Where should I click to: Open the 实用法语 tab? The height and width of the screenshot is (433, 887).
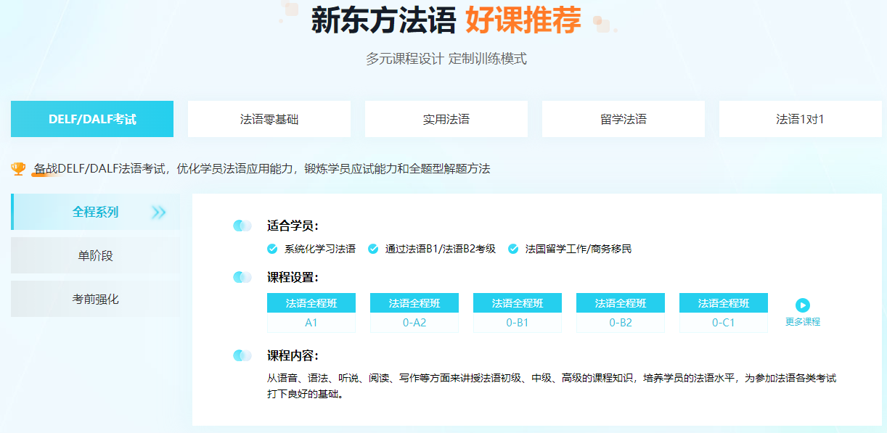click(x=446, y=119)
